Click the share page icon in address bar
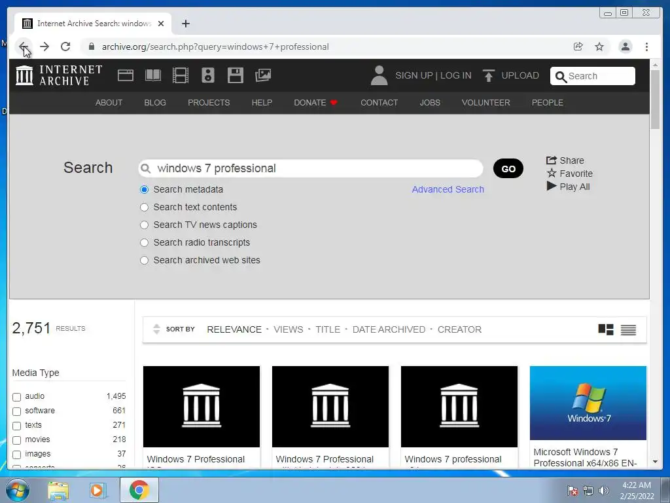This screenshot has width=670, height=503. pyautogui.click(x=578, y=47)
